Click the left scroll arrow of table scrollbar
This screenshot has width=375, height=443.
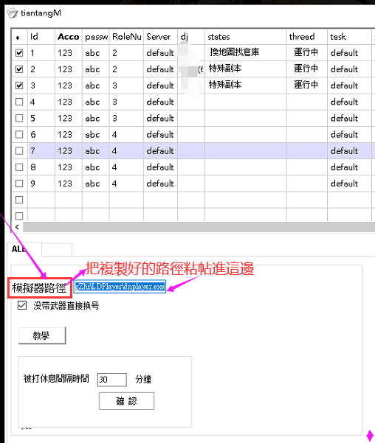point(17,227)
